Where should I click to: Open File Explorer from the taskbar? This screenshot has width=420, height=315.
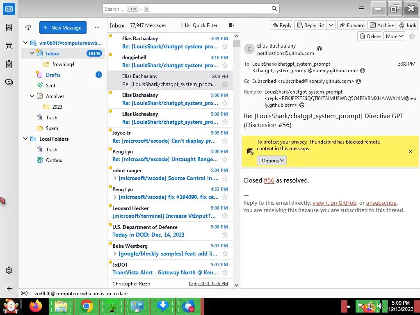coord(61,306)
